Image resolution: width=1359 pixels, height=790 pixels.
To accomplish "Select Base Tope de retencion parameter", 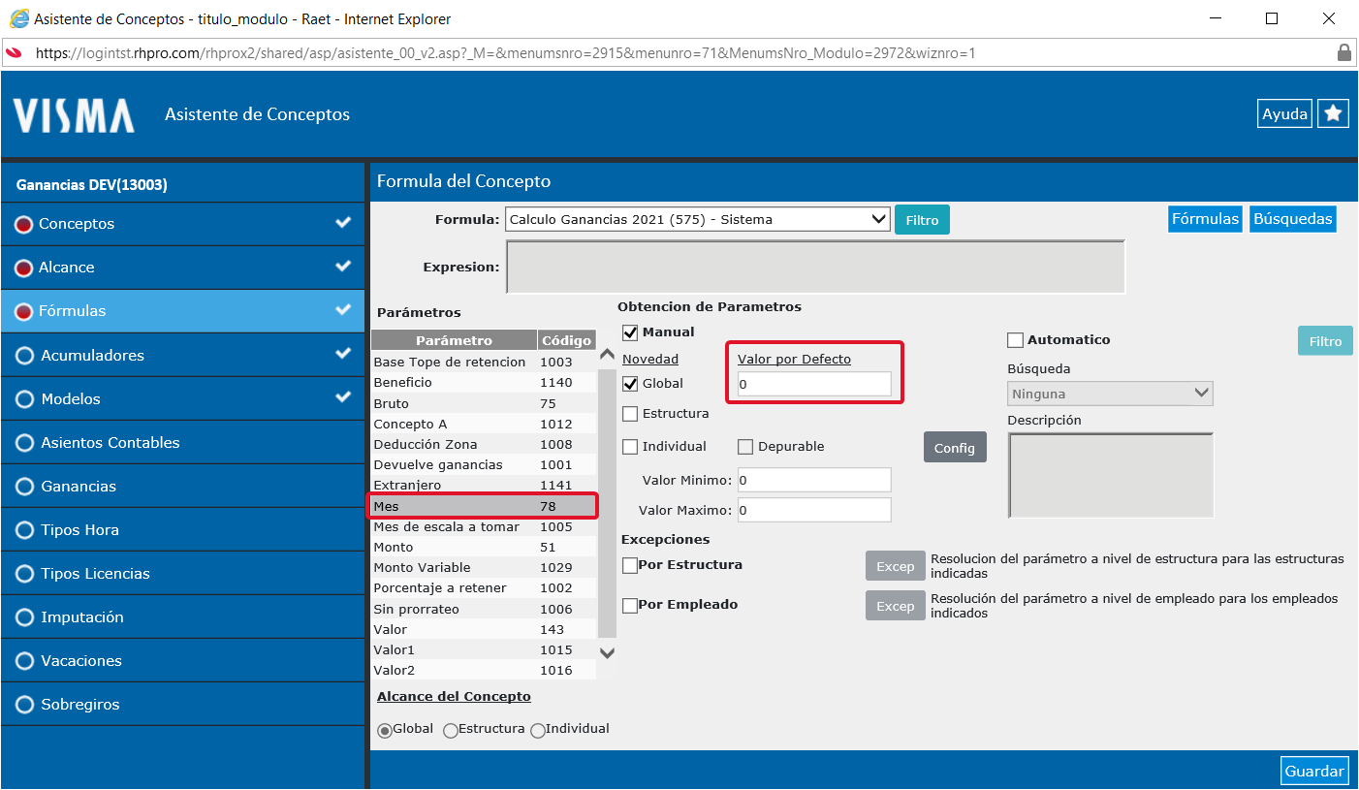I will (483, 362).
